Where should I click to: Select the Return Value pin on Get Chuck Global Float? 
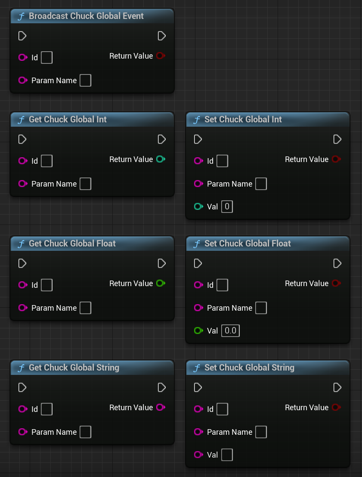point(161,283)
